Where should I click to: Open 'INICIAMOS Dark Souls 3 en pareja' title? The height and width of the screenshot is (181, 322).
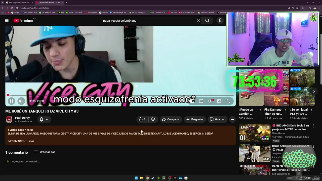point(290,127)
